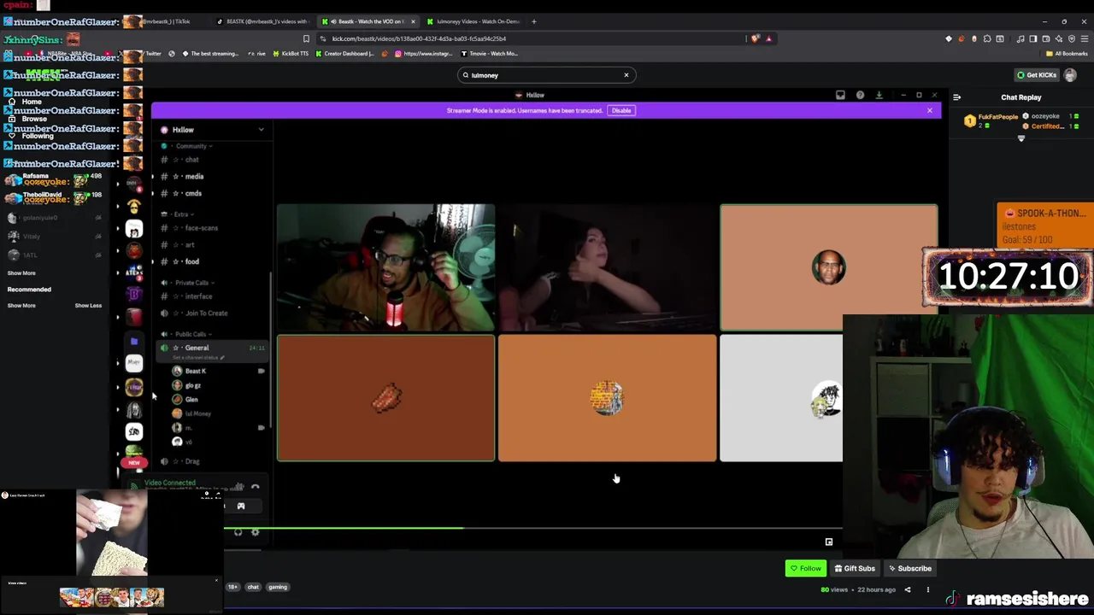Subscribe to the channel
The image size is (1094, 615).
[909, 568]
